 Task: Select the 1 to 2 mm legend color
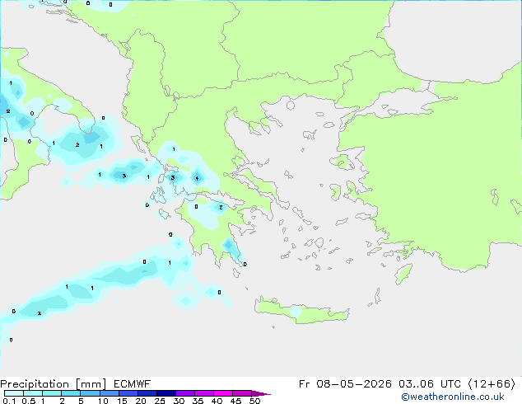[x=52, y=393]
